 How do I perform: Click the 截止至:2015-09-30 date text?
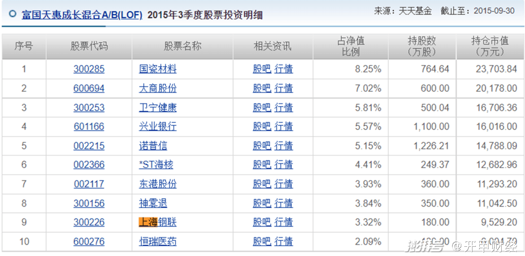477,11
